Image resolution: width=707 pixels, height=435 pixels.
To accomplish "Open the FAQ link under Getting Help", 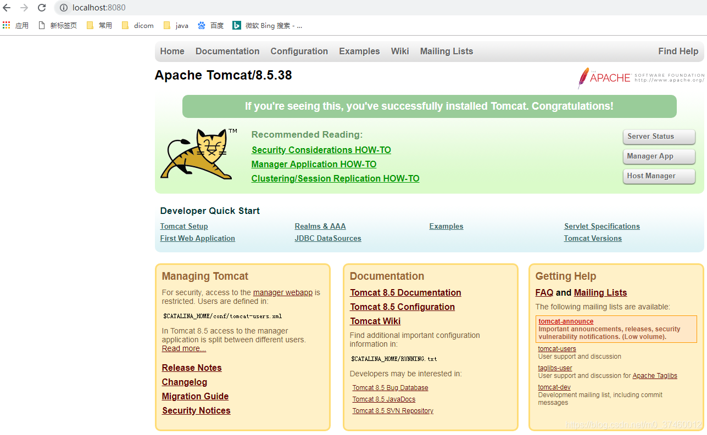I will 544,292.
